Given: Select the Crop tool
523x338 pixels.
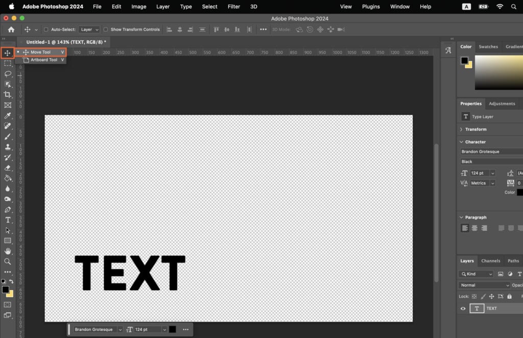Looking at the screenshot, I should [x=8, y=95].
